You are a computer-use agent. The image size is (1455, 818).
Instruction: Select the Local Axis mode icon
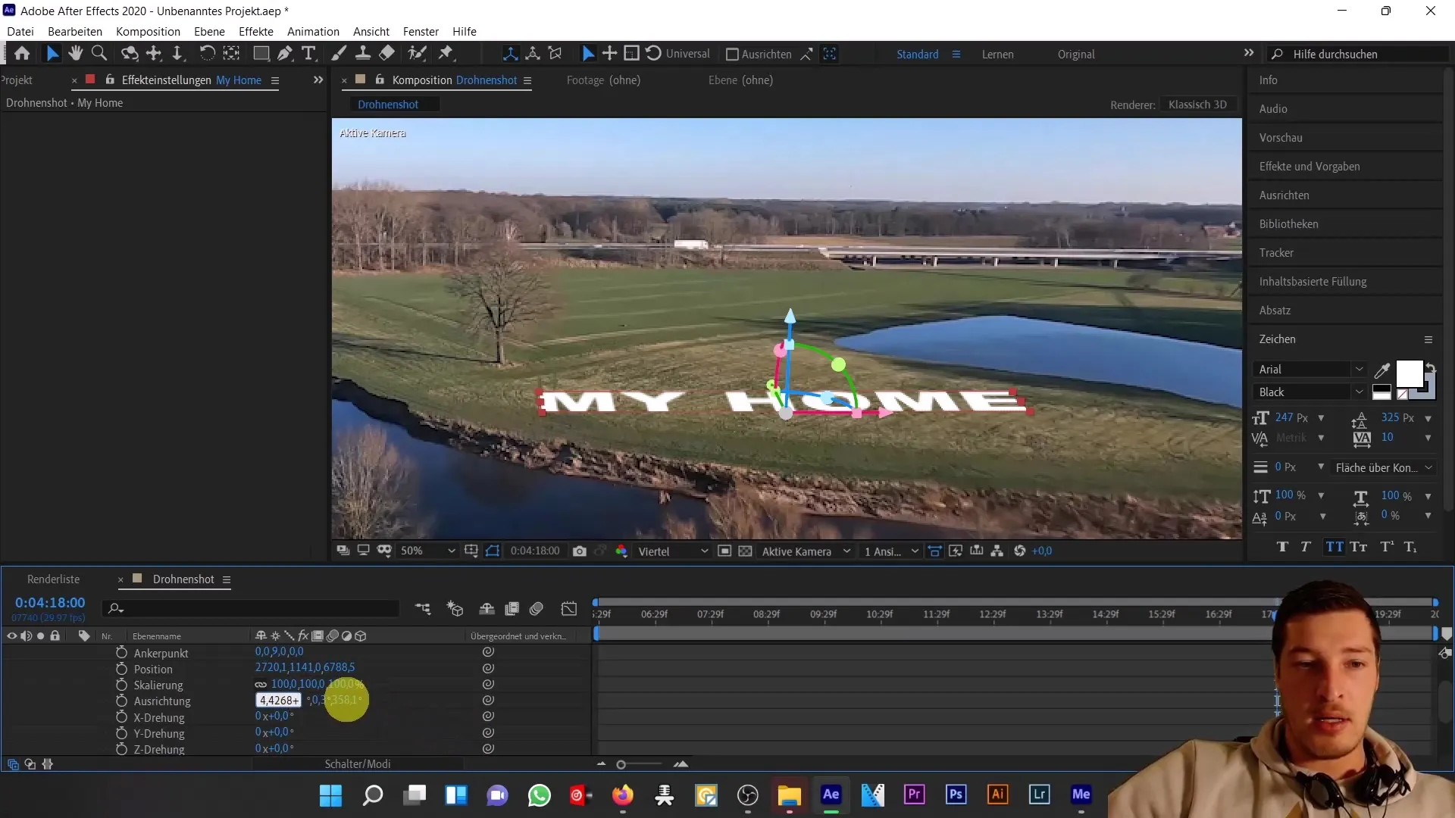click(x=511, y=54)
